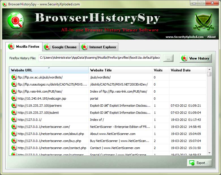Click the Firefox history file path field
This screenshot has width=221, height=175.
click(100, 58)
